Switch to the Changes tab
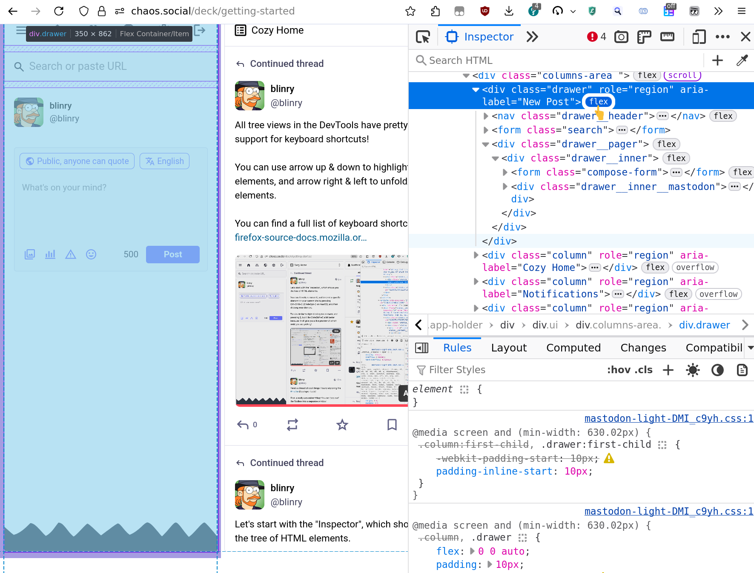 tap(643, 348)
